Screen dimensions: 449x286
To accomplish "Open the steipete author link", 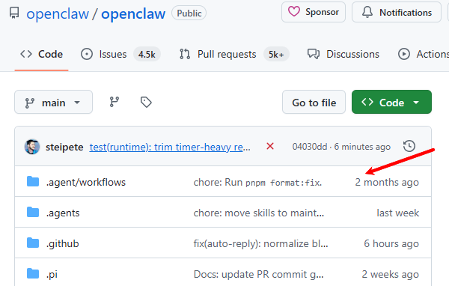I will [64, 147].
